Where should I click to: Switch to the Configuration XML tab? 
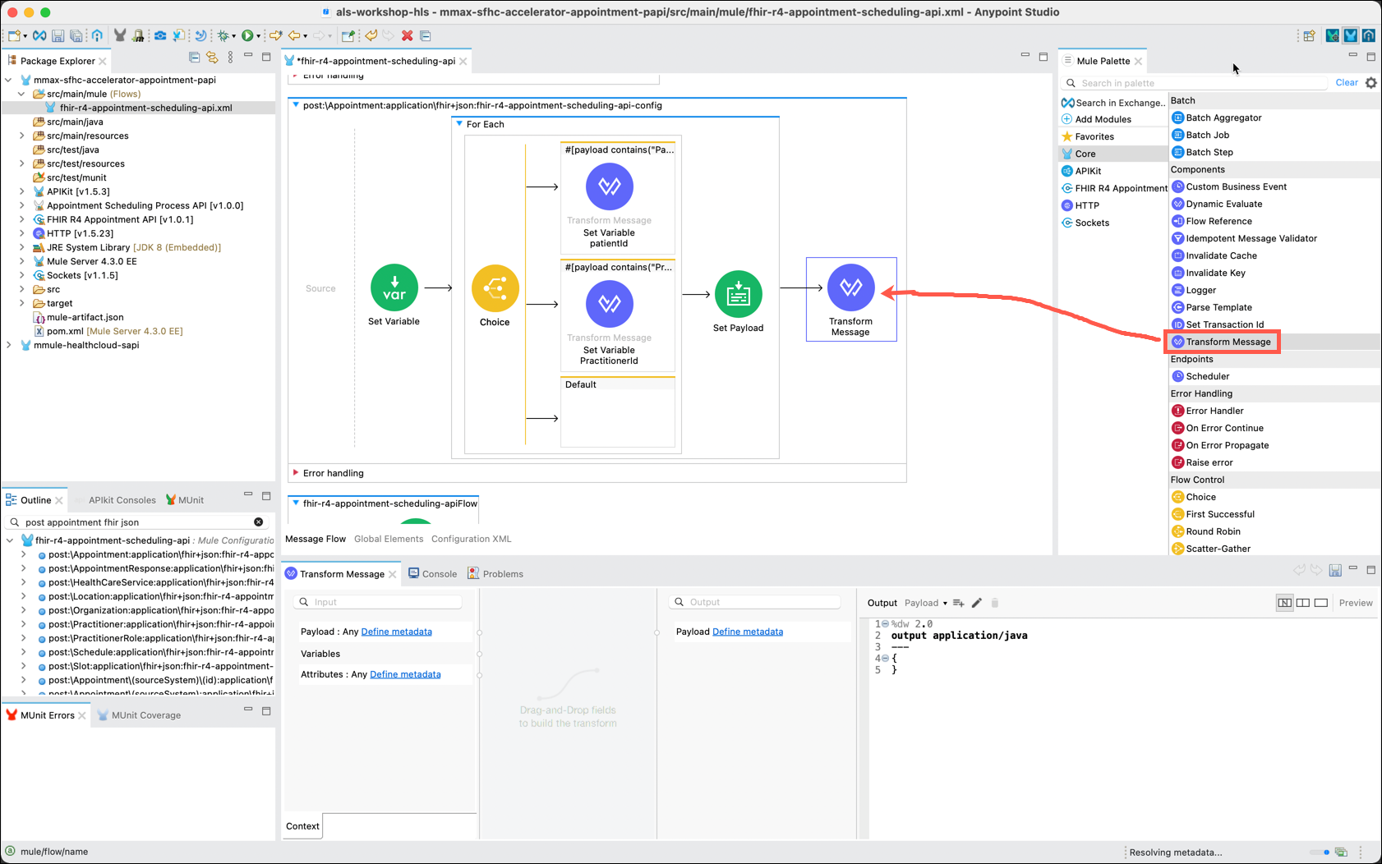tap(471, 539)
